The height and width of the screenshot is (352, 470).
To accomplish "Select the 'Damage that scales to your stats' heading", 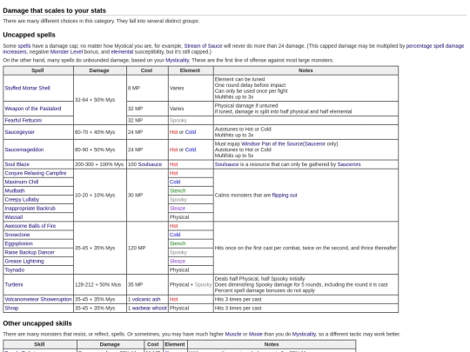I will click(x=54, y=10).
